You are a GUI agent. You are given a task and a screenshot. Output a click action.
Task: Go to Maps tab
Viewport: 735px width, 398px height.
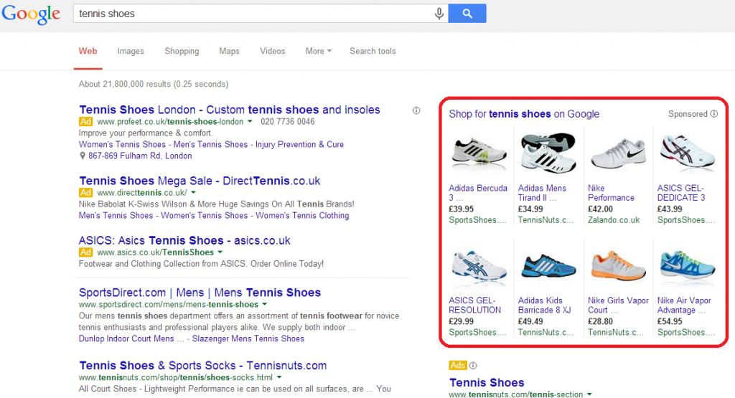(x=229, y=51)
